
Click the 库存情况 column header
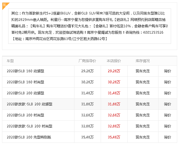click(x=143, y=61)
